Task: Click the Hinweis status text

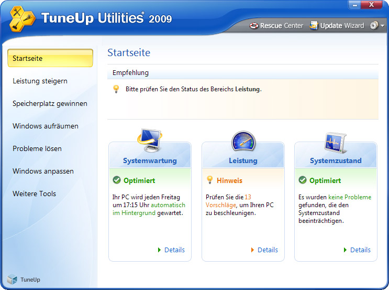Action: (229, 180)
